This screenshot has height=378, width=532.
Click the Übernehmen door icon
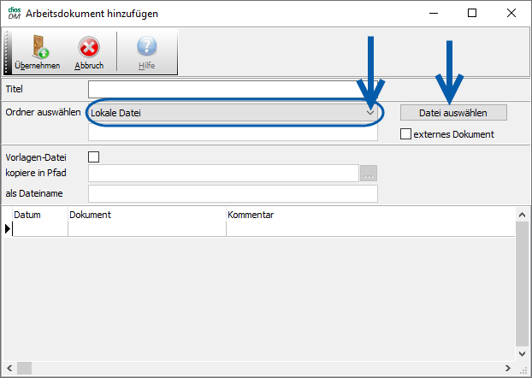(x=37, y=48)
